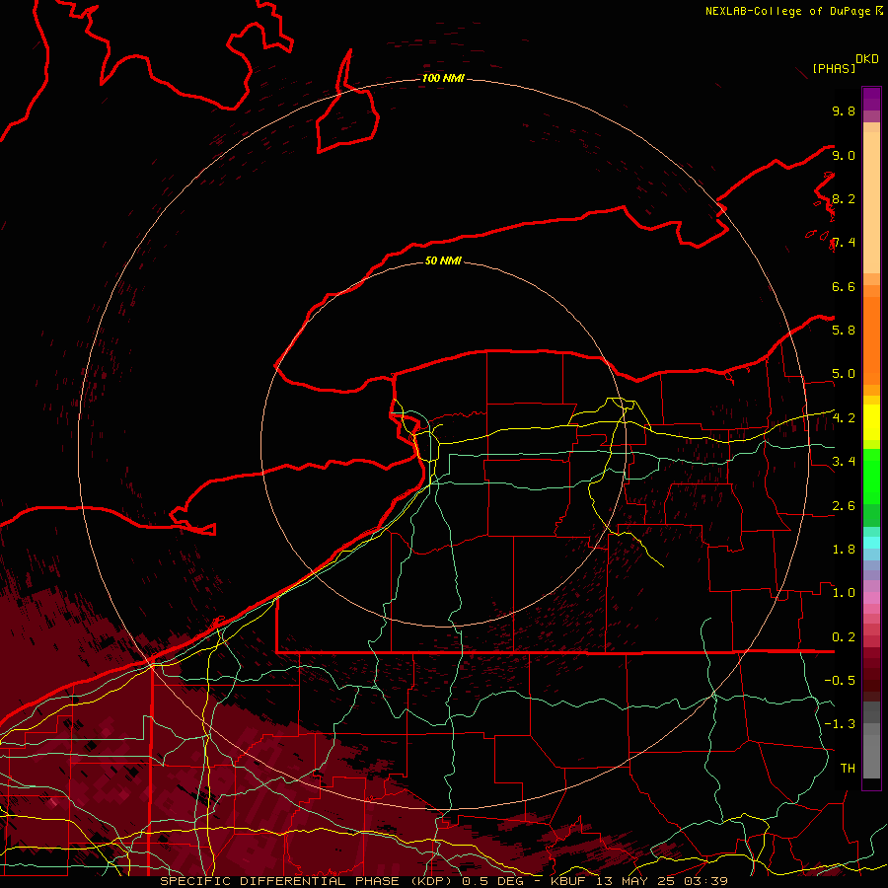Click the 50 NMI range ring label
The width and height of the screenshot is (888, 888).
(443, 261)
